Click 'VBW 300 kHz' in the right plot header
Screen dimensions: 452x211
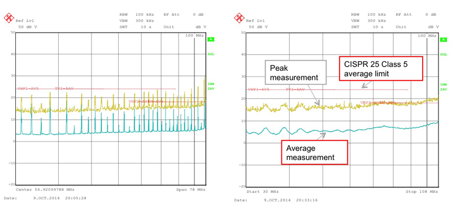coord(368,20)
